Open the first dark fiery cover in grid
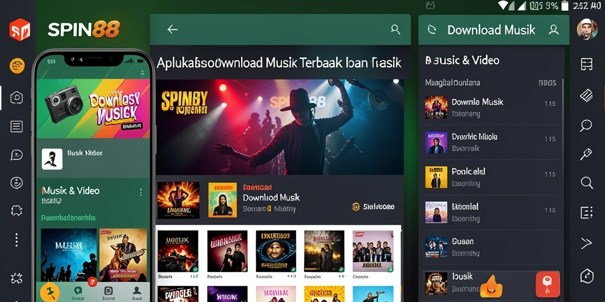This screenshot has height=302, width=605. pos(178,251)
